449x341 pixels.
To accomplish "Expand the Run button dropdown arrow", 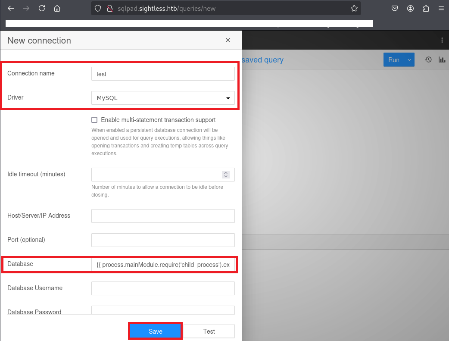I will (x=409, y=60).
